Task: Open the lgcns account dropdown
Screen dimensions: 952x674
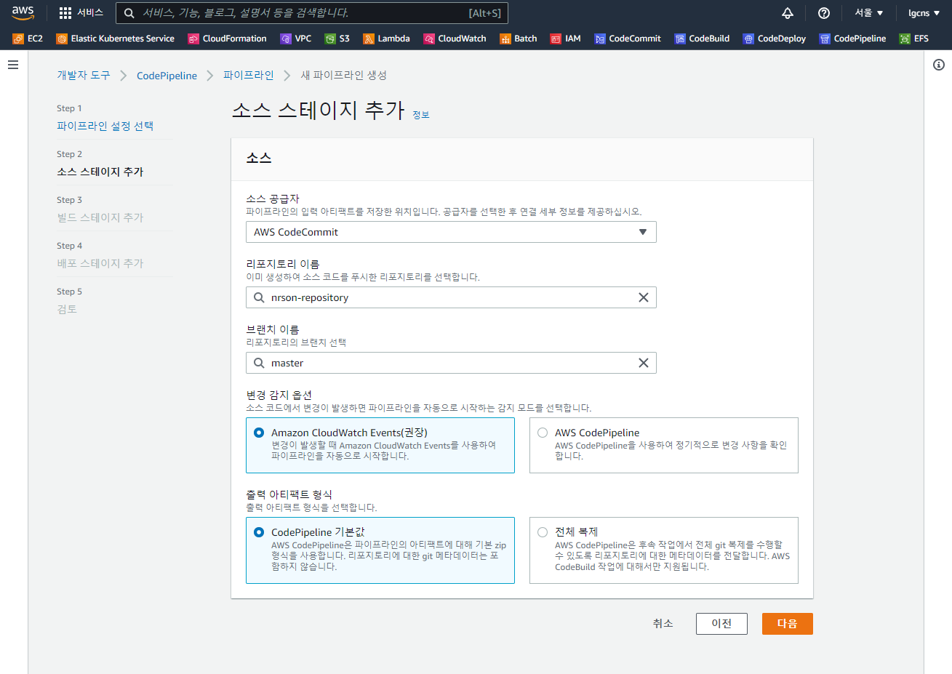Action: [924, 13]
